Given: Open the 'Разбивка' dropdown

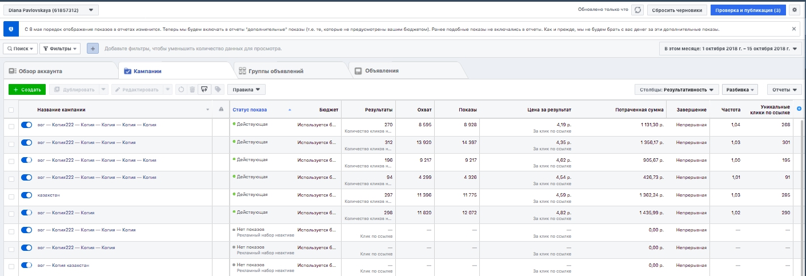Looking at the screenshot, I should click(x=740, y=90).
